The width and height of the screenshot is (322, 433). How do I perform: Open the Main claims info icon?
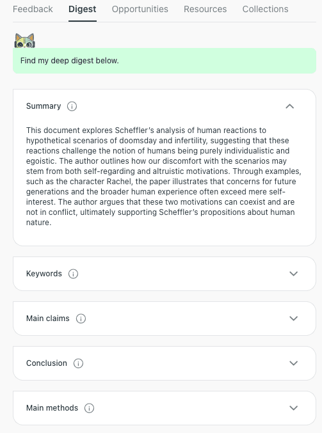pyautogui.click(x=81, y=319)
